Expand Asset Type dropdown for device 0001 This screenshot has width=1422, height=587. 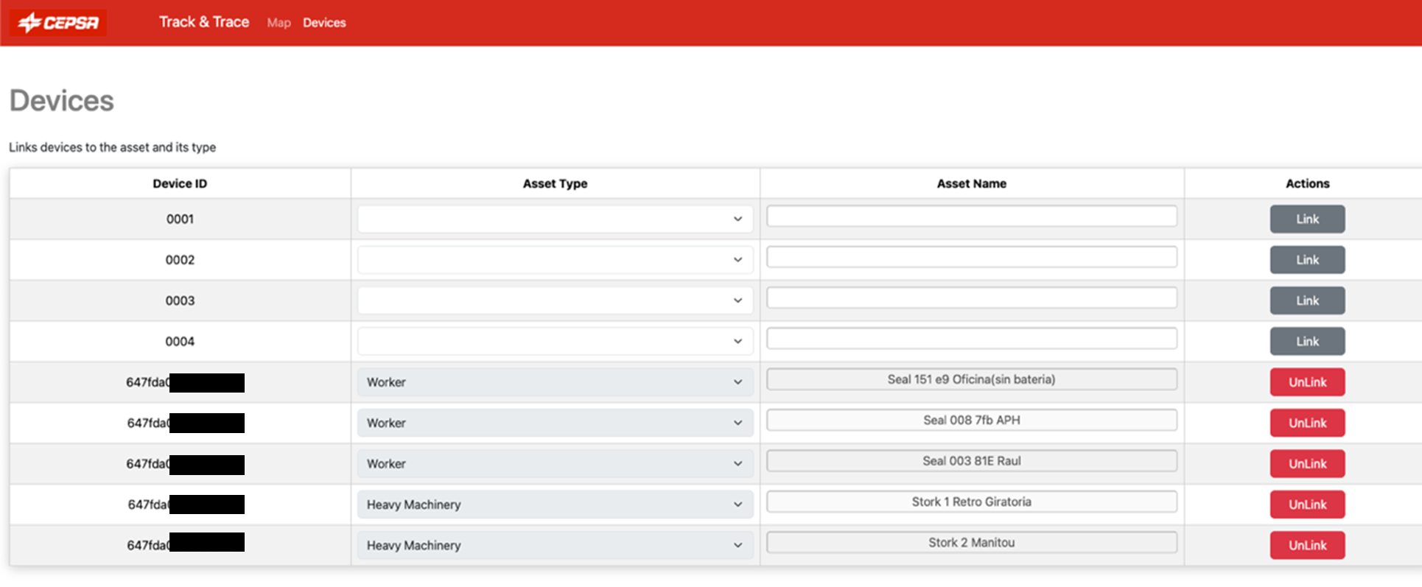pyautogui.click(x=555, y=219)
